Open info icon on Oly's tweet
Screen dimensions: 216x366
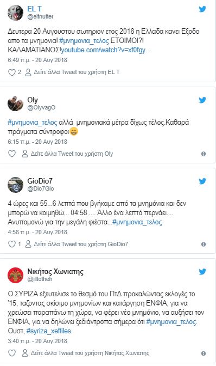204,154
